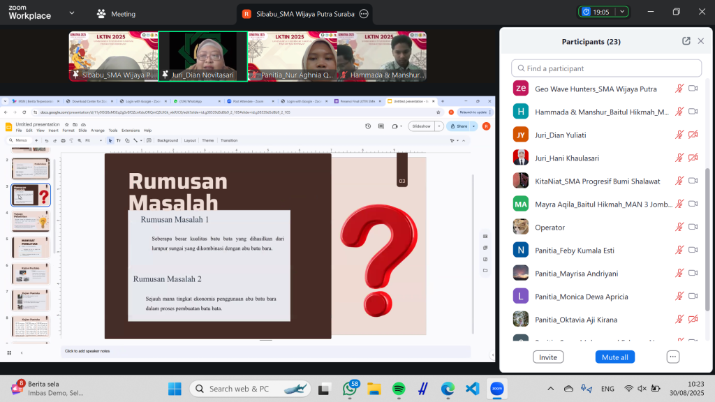Toggle microphone for KitaNiat_SMA Progresif Bumi Shalawat

point(679,181)
